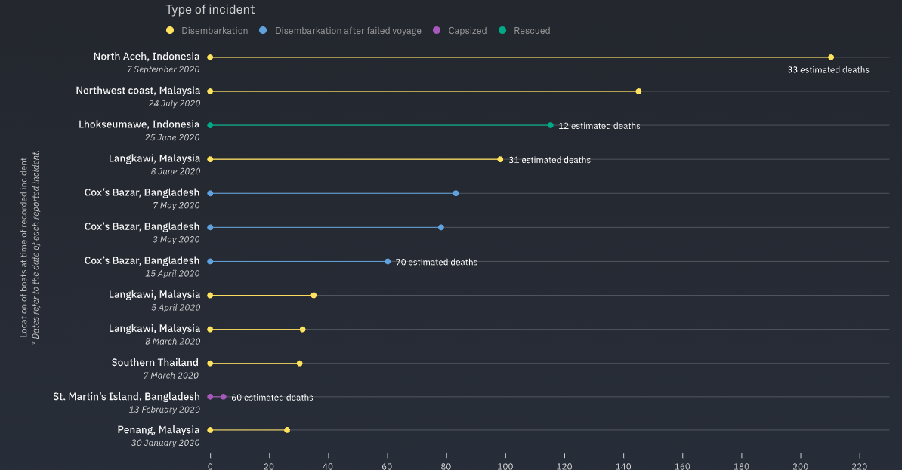The image size is (902, 470).
Task: Click green Lhokseumawe end data point
Action: pos(550,125)
